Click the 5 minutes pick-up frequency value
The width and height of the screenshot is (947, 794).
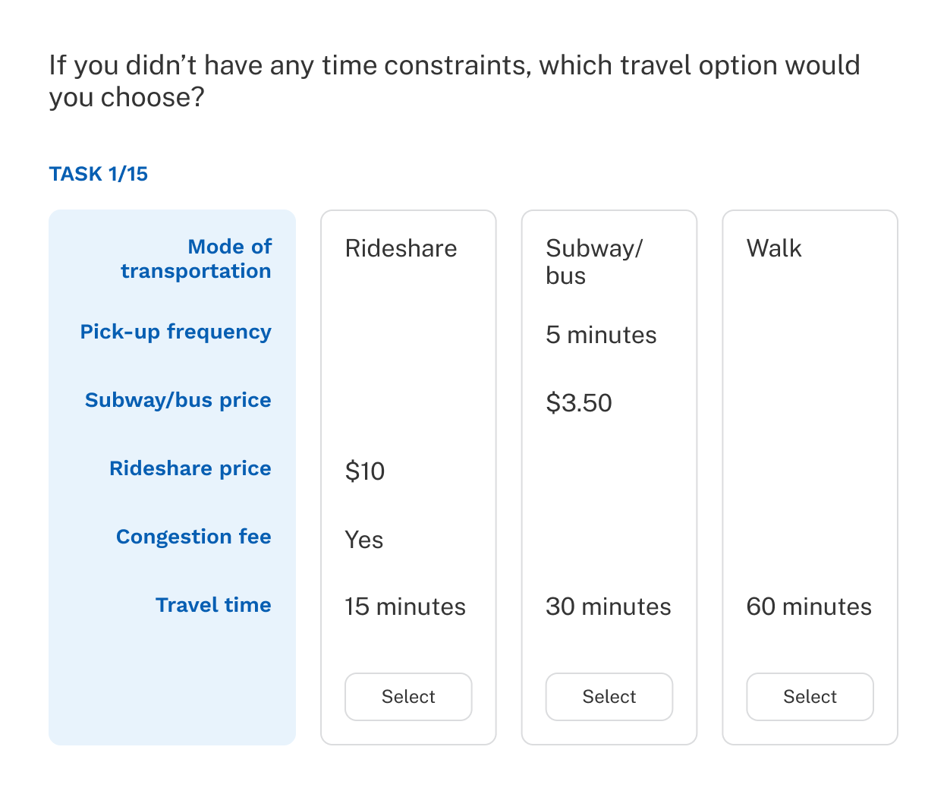[x=601, y=335]
